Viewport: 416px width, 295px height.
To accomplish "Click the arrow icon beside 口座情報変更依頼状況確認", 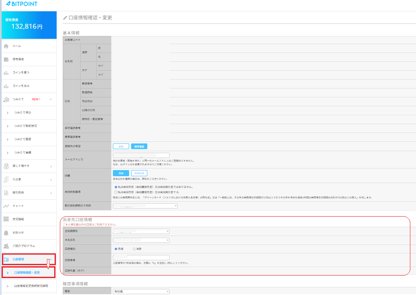I will pos(8,286).
